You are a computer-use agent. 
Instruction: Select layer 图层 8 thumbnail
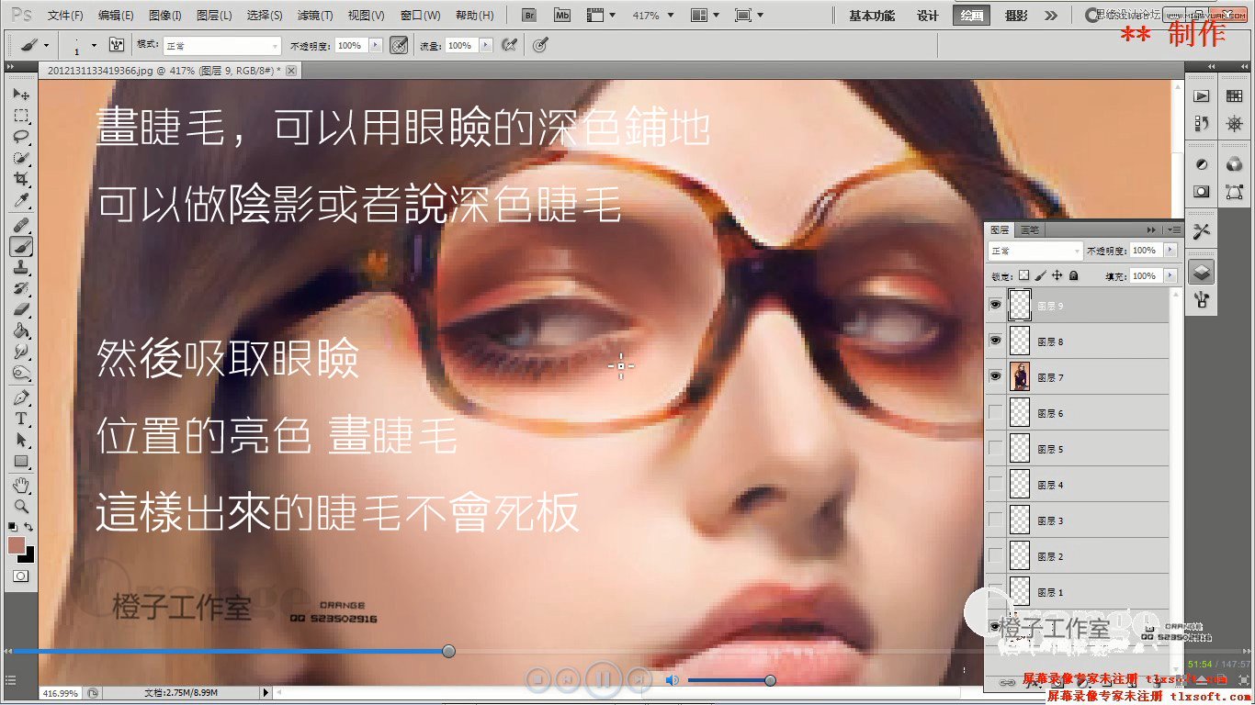(x=1020, y=341)
